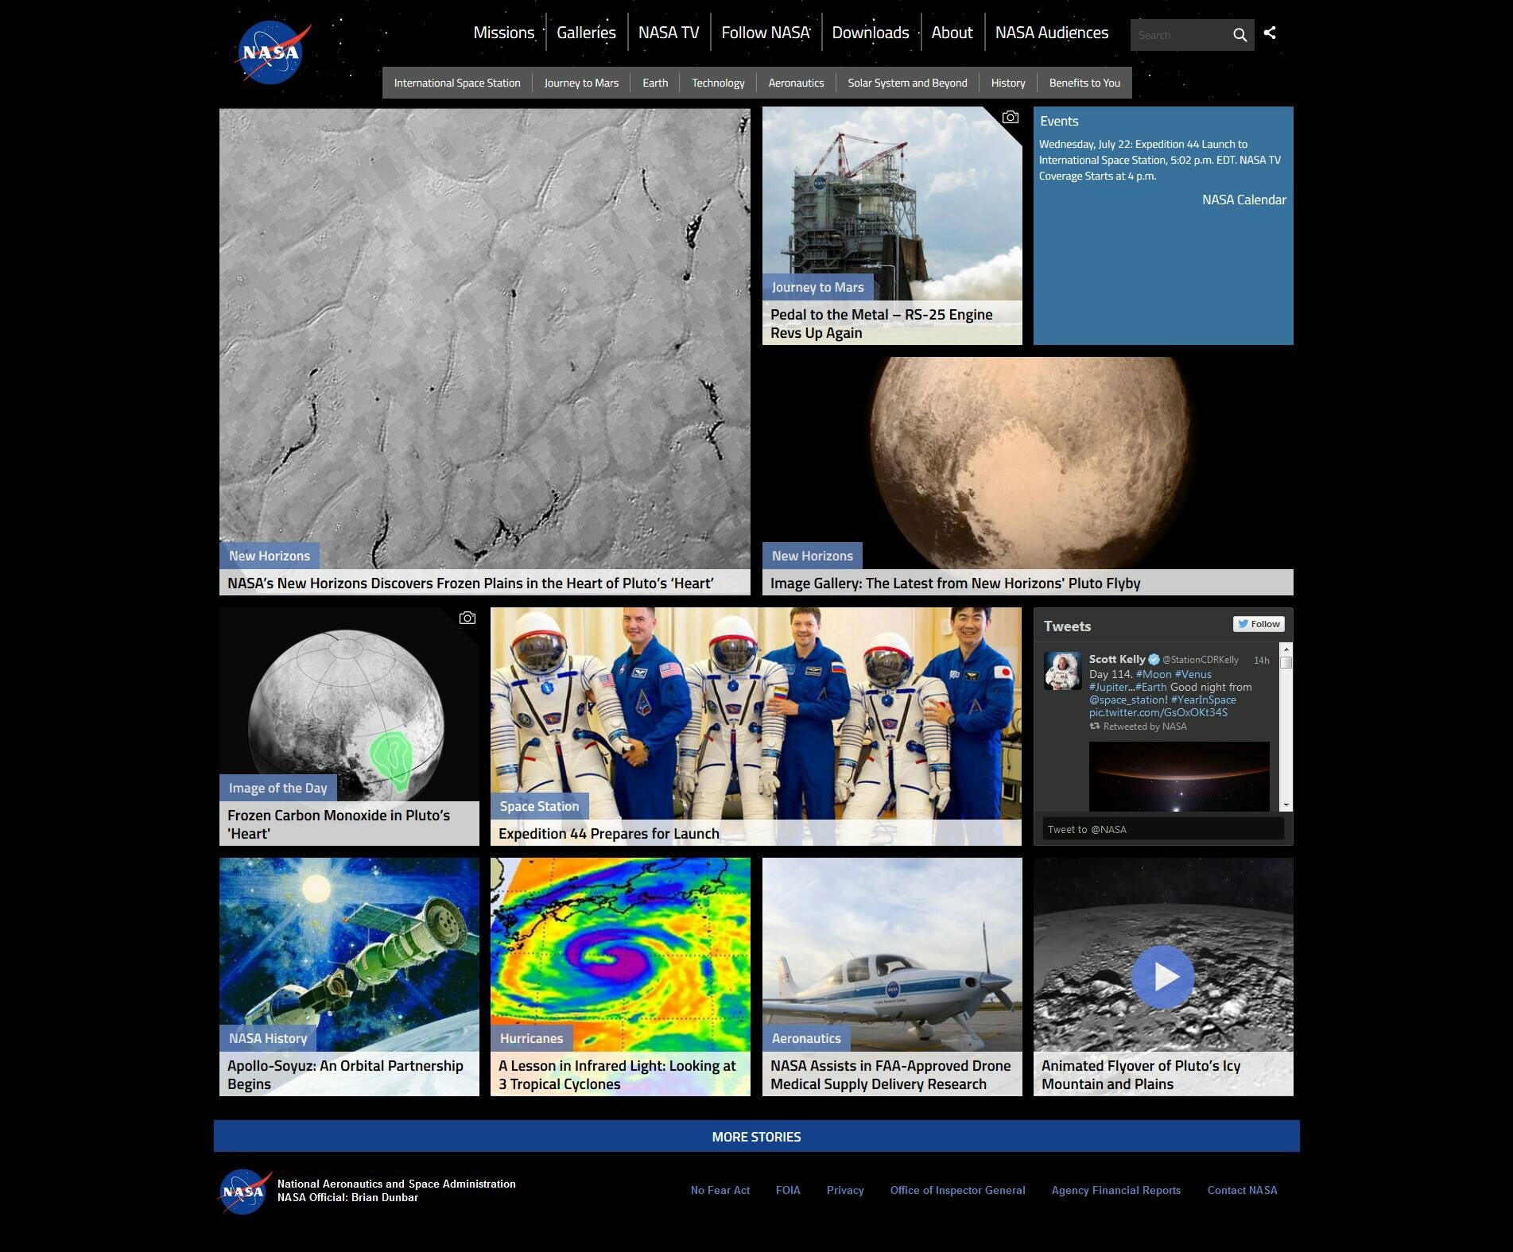Select Benefits to You topic
The image size is (1513, 1252).
coord(1084,83)
